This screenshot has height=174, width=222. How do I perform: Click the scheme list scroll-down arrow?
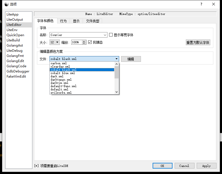(116, 92)
